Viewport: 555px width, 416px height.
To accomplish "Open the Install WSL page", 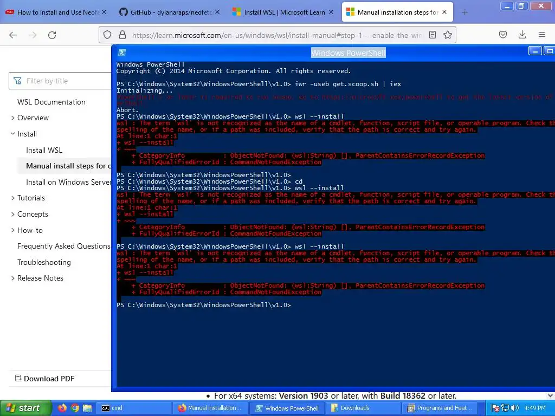I will coord(44,150).
